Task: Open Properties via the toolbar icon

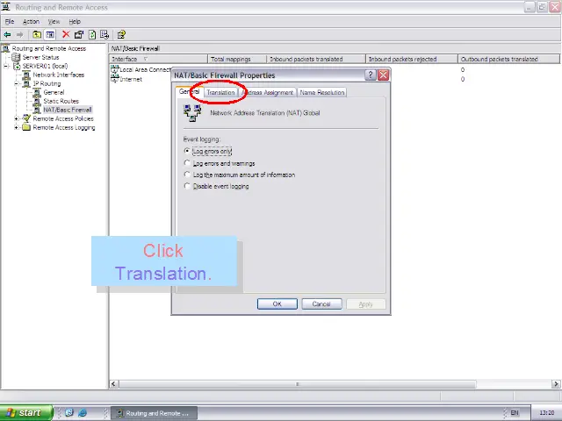Action: [x=79, y=34]
